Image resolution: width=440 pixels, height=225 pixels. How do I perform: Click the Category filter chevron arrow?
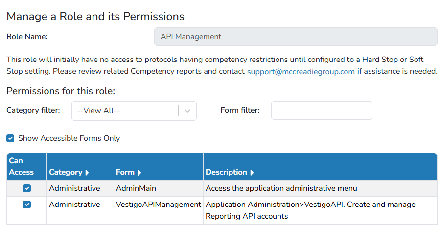pos(187,111)
